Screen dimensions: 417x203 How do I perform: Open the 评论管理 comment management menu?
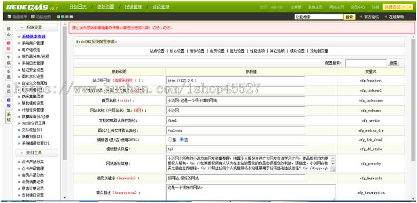161,7
